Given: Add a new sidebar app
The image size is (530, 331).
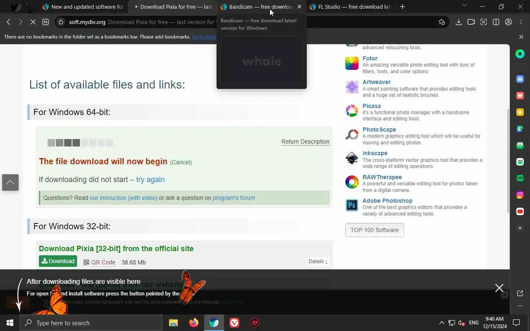Looking at the screenshot, I should tap(520, 228).
